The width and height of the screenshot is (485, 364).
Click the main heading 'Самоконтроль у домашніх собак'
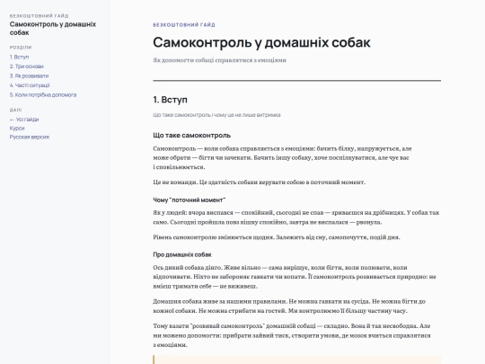coord(261,42)
